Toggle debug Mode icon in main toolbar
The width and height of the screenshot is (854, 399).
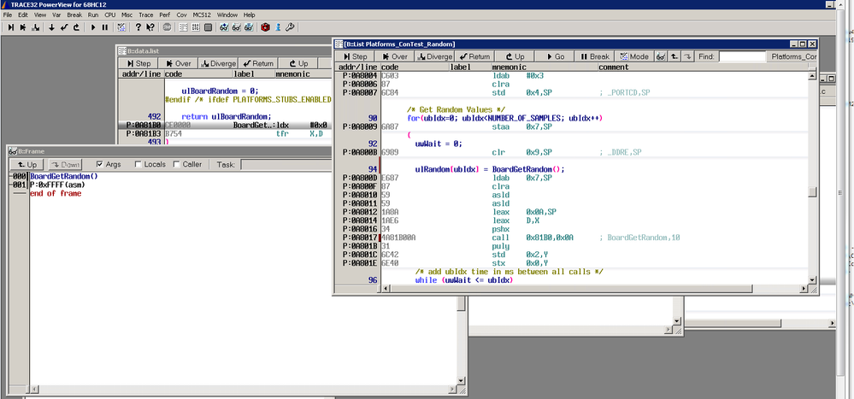click(122, 27)
